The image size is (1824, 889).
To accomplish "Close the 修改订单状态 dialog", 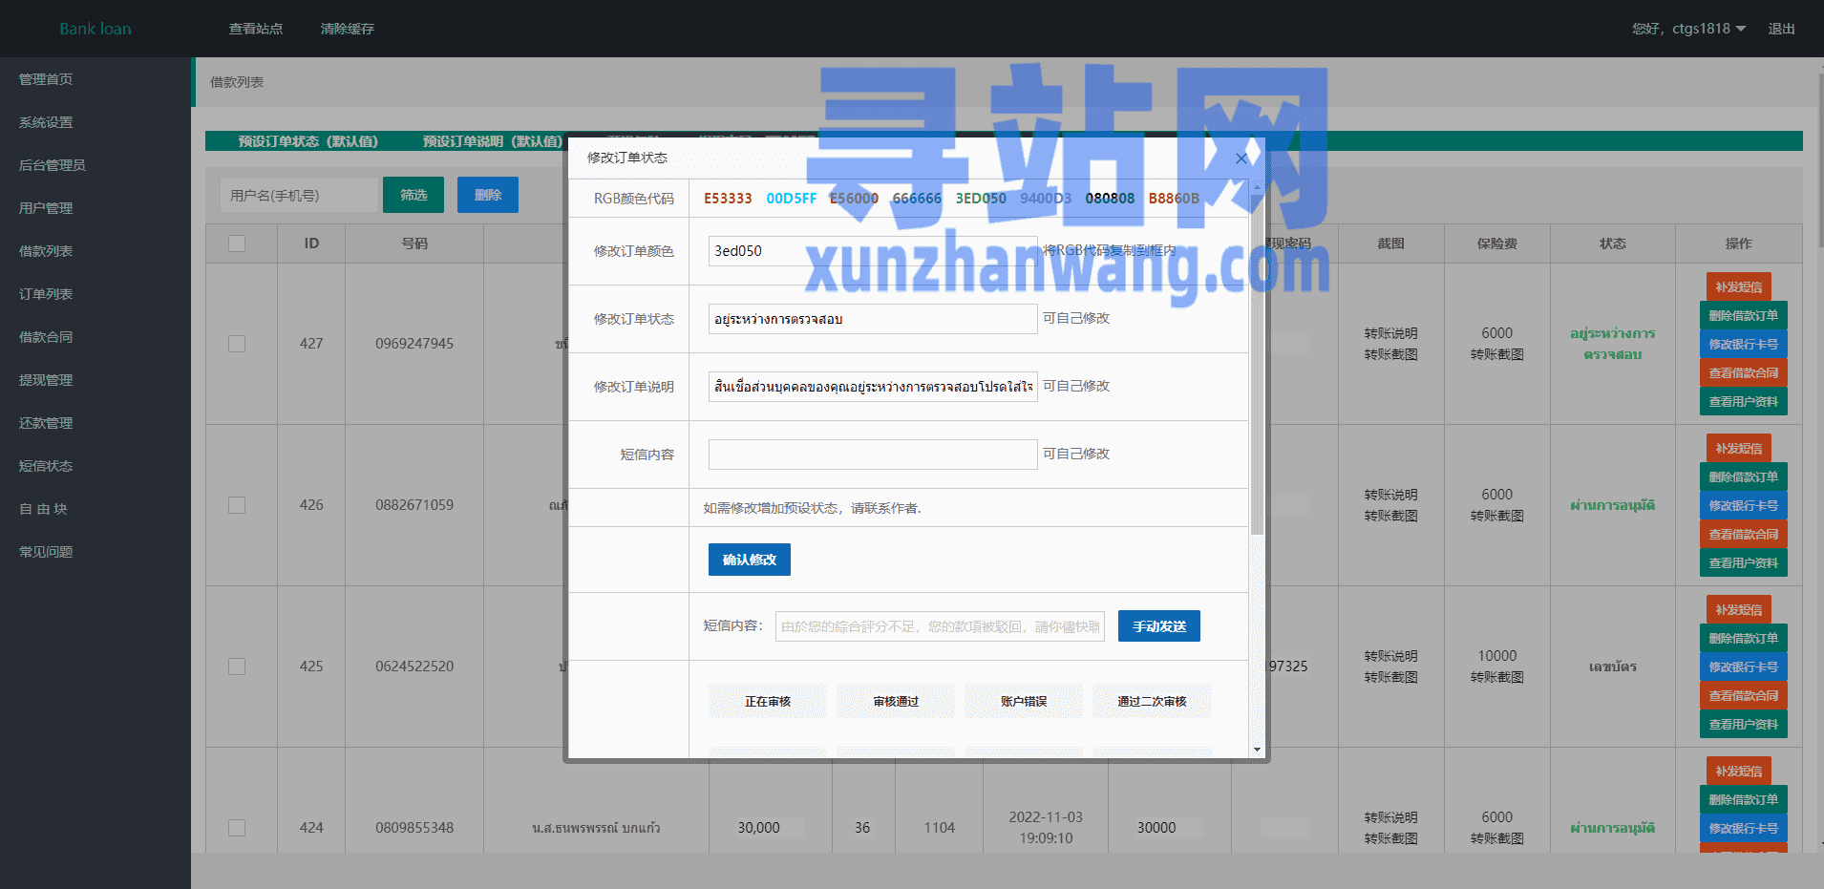I will [x=1241, y=159].
